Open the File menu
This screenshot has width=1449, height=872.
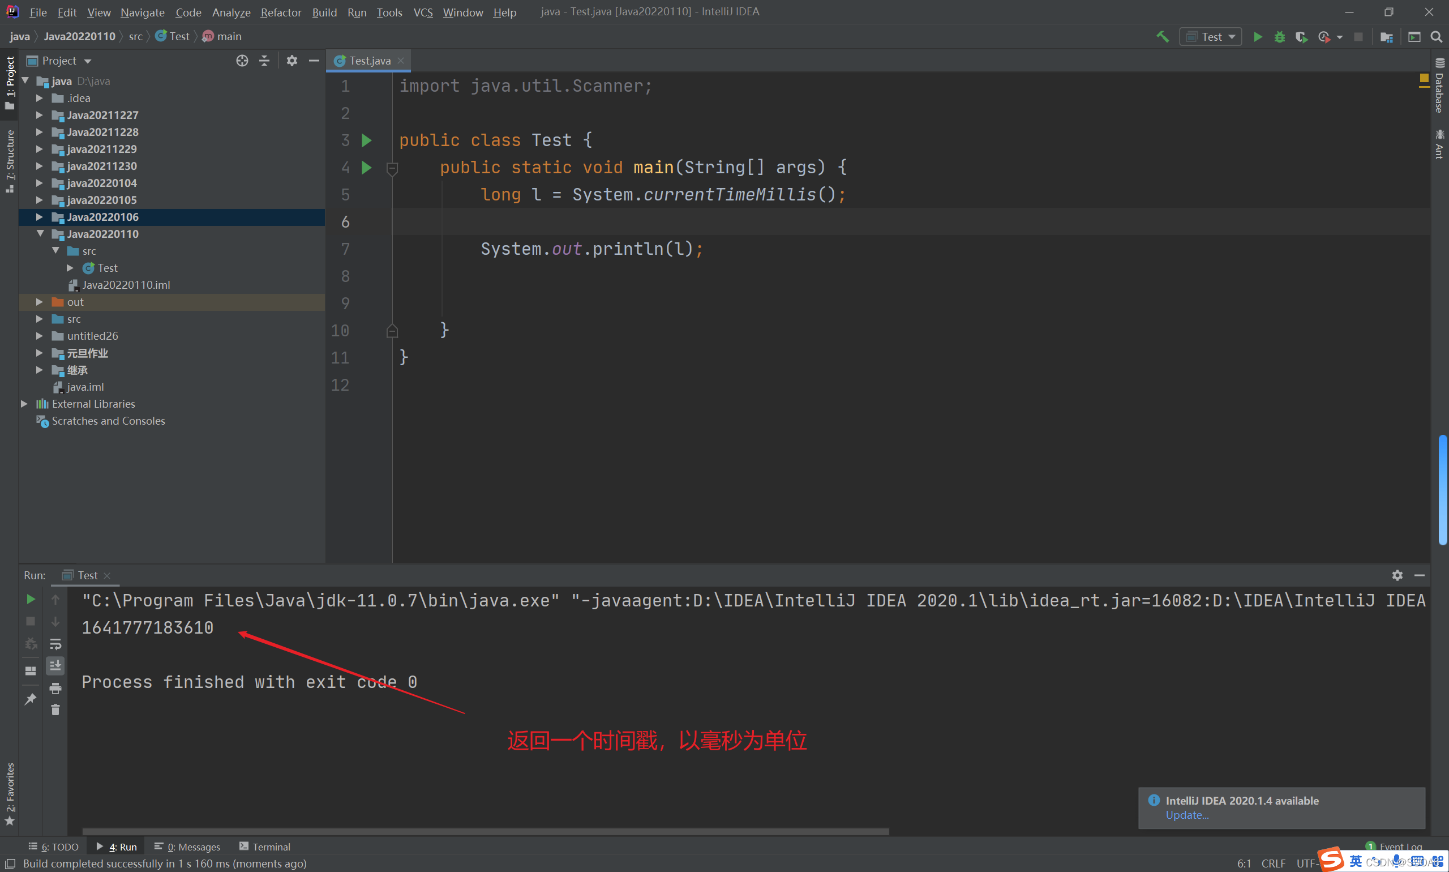[x=38, y=12]
